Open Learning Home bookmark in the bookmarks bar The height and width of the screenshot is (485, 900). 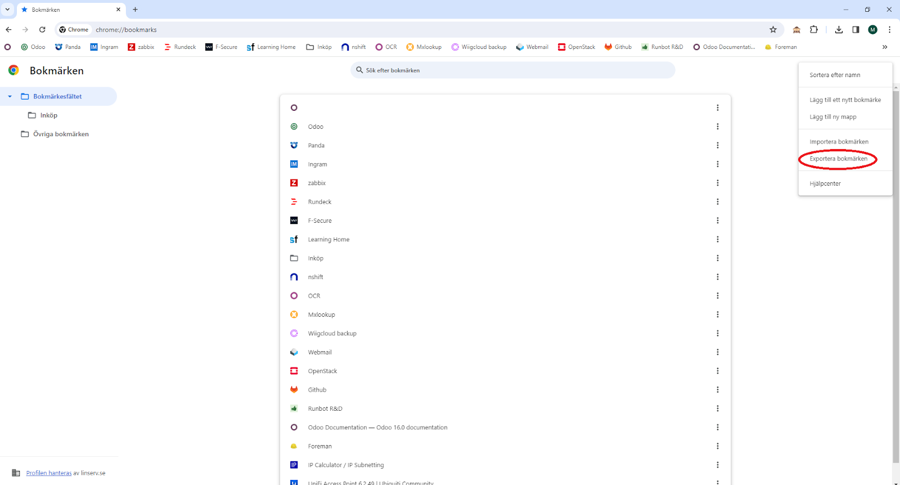click(x=271, y=47)
